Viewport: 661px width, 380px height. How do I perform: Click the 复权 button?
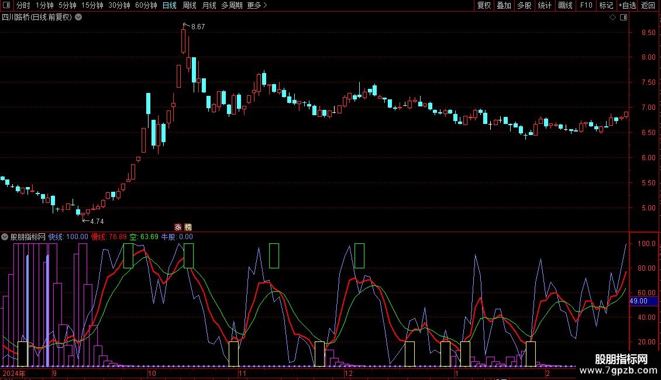(x=484, y=6)
